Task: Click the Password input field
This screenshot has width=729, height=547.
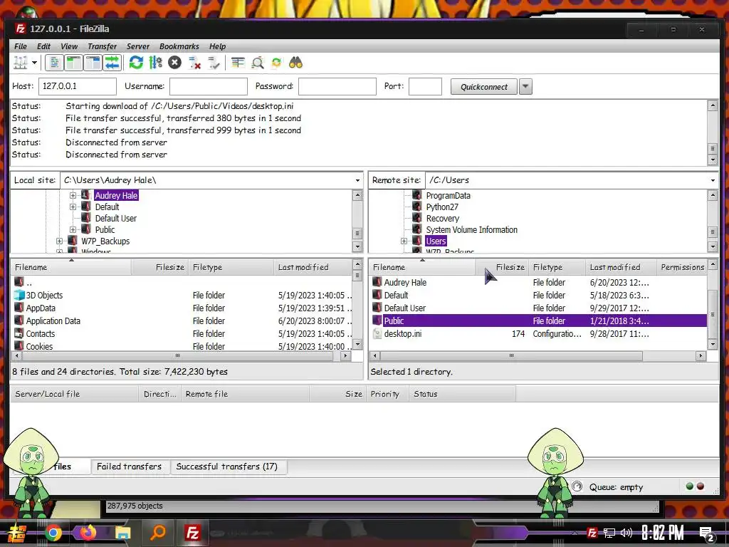Action: coord(337,86)
